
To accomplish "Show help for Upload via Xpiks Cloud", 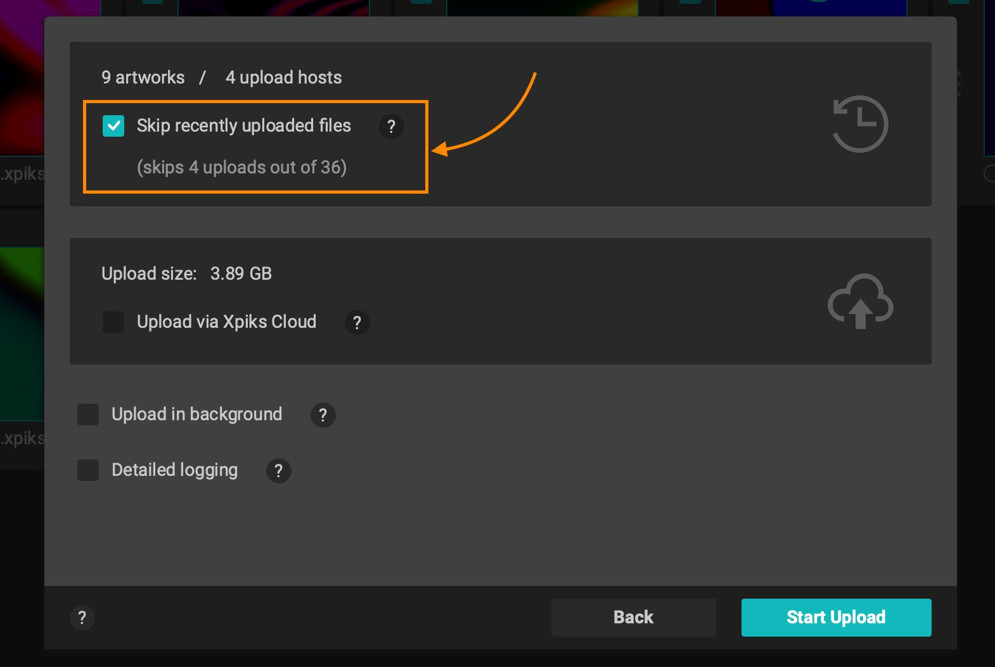I will (x=357, y=323).
